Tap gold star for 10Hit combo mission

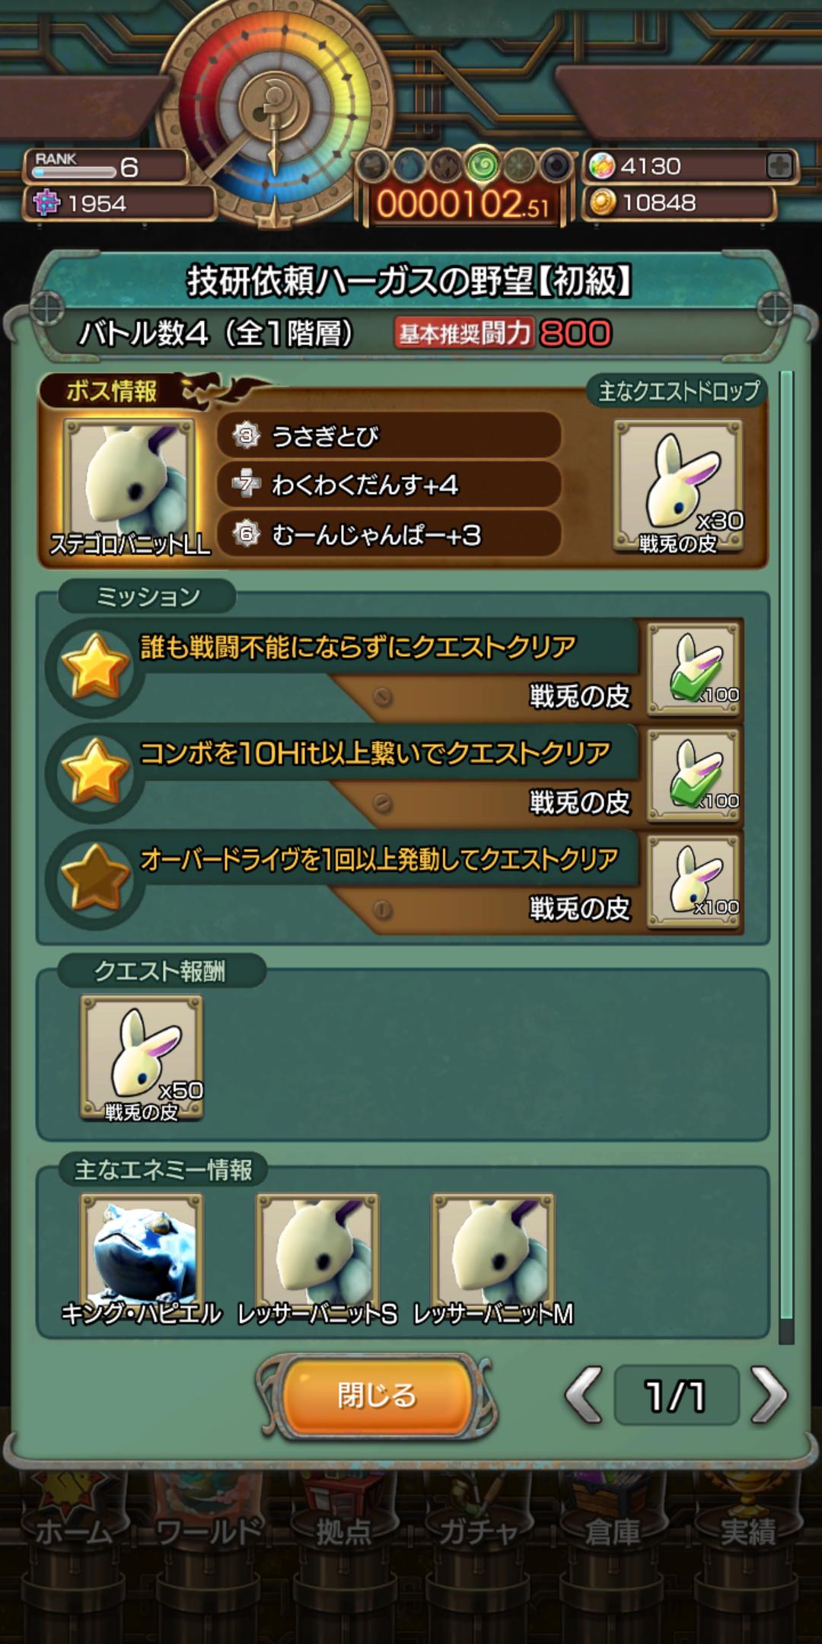[x=95, y=773]
